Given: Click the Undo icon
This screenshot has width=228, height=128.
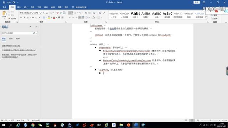Looking at the screenshot, I should 9,2.
